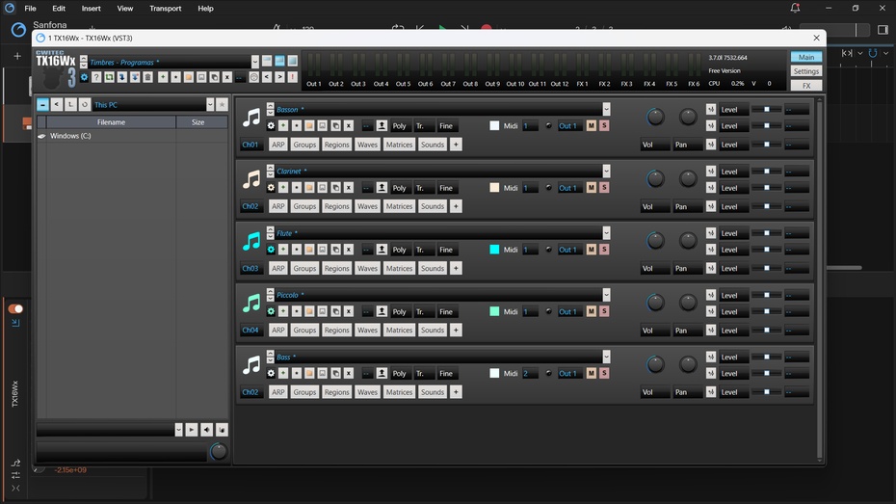
Task: Open Matrices for the Bass slot
Action: (399, 392)
